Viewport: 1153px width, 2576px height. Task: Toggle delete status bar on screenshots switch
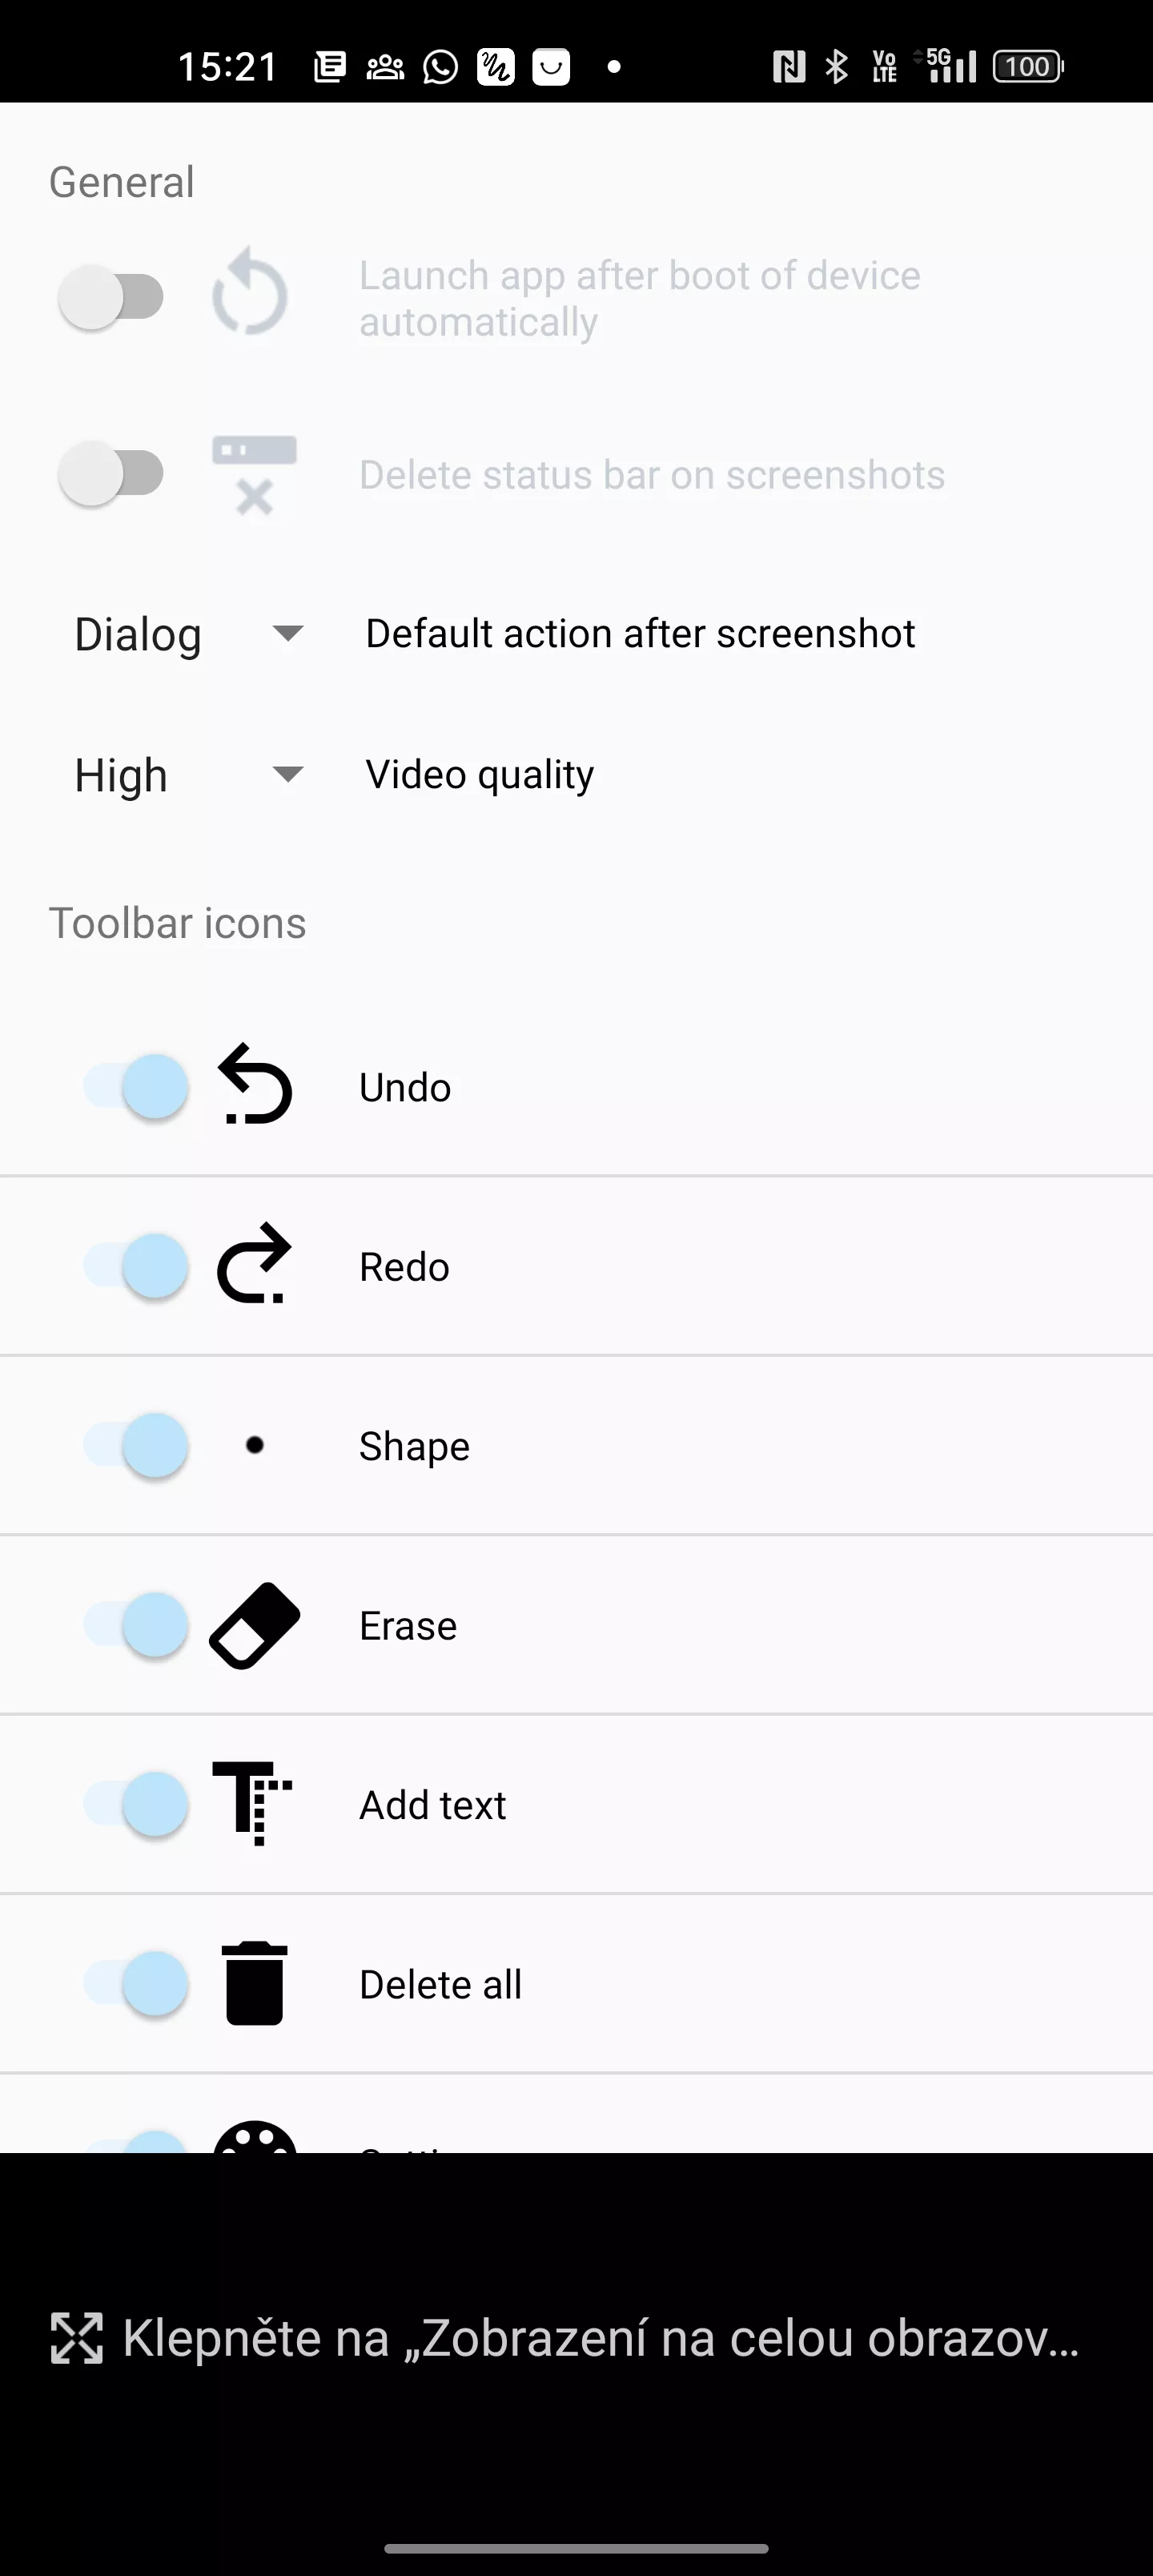(x=111, y=474)
